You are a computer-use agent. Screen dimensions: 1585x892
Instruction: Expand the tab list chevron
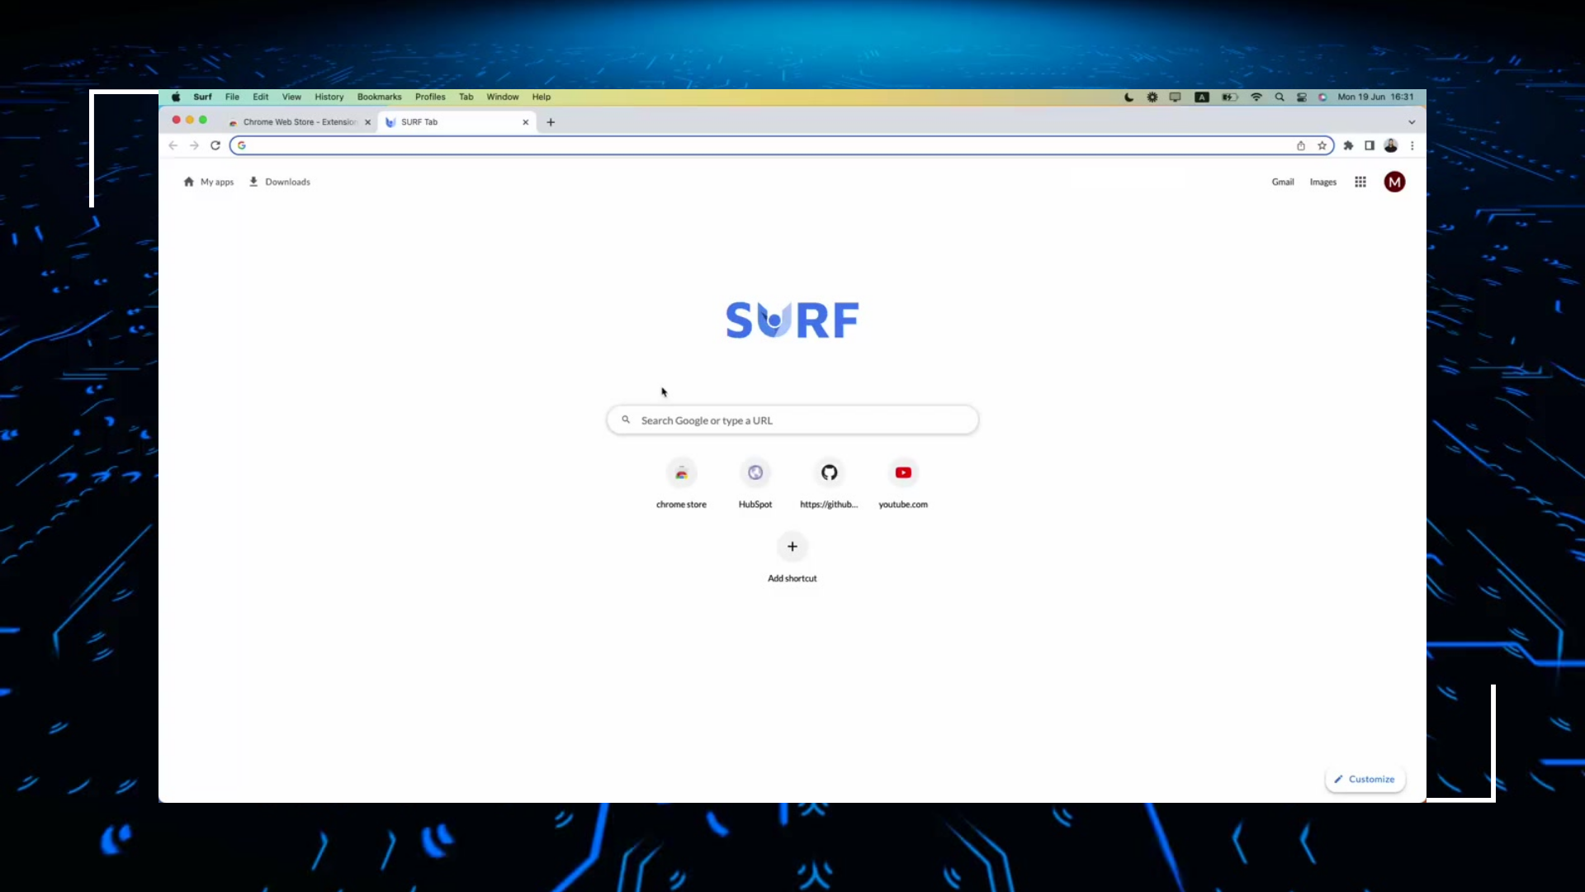pos(1412,121)
